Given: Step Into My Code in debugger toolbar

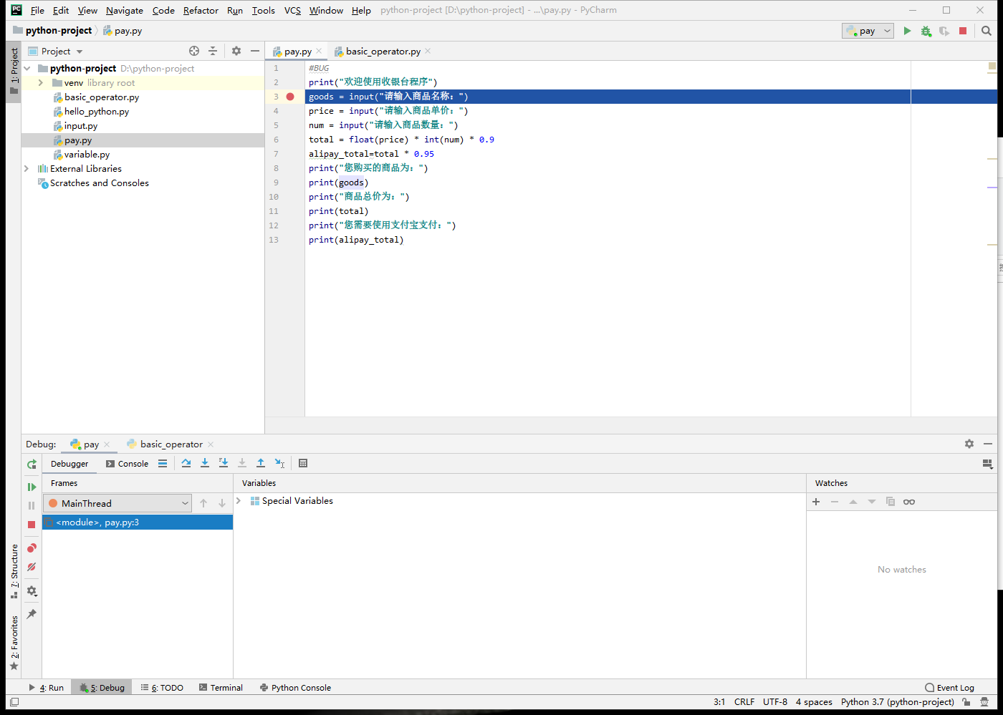Looking at the screenshot, I should click(224, 463).
